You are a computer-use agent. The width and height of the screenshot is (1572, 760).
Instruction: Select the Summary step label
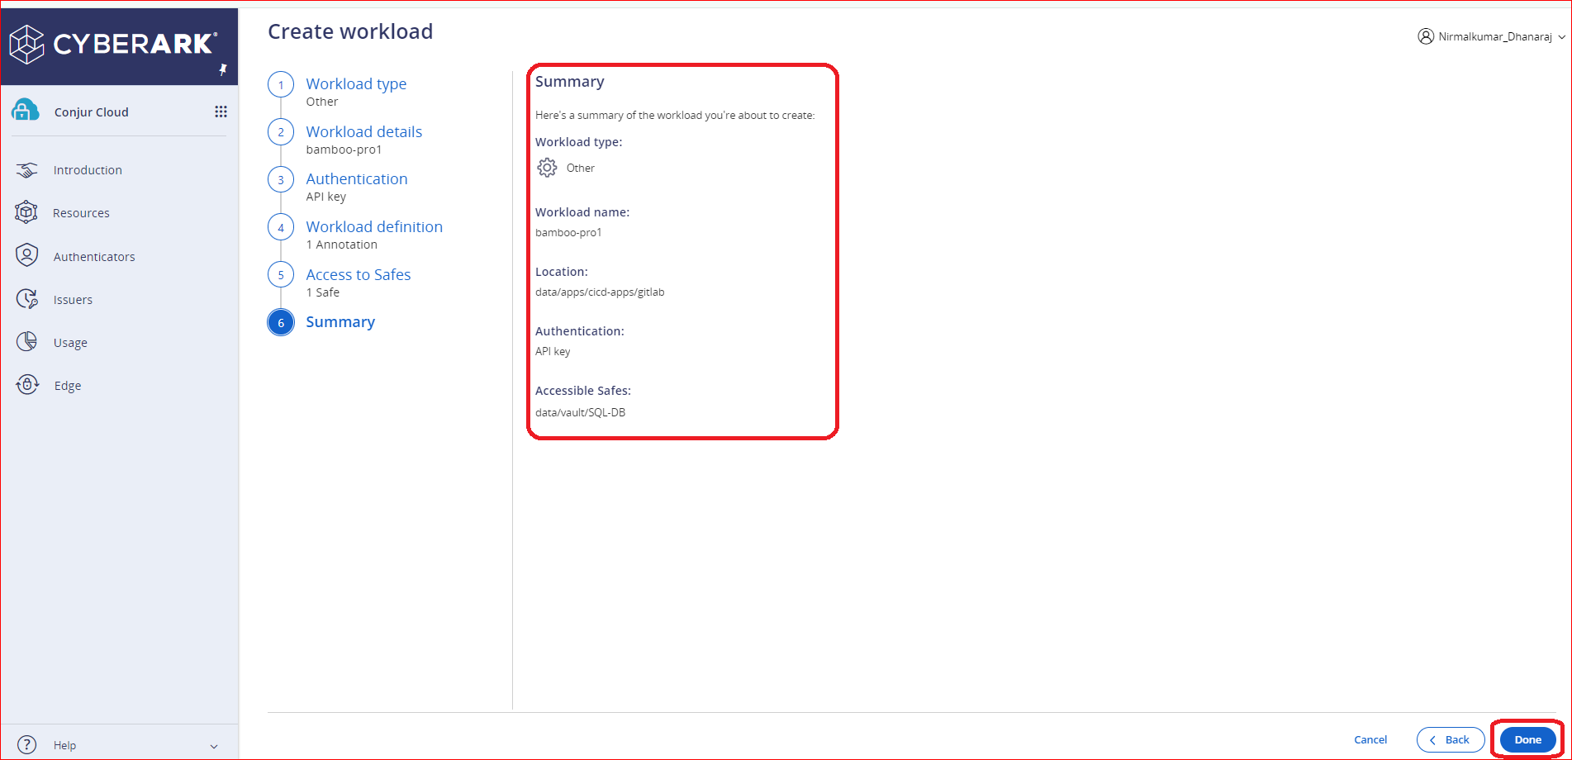[x=340, y=321]
